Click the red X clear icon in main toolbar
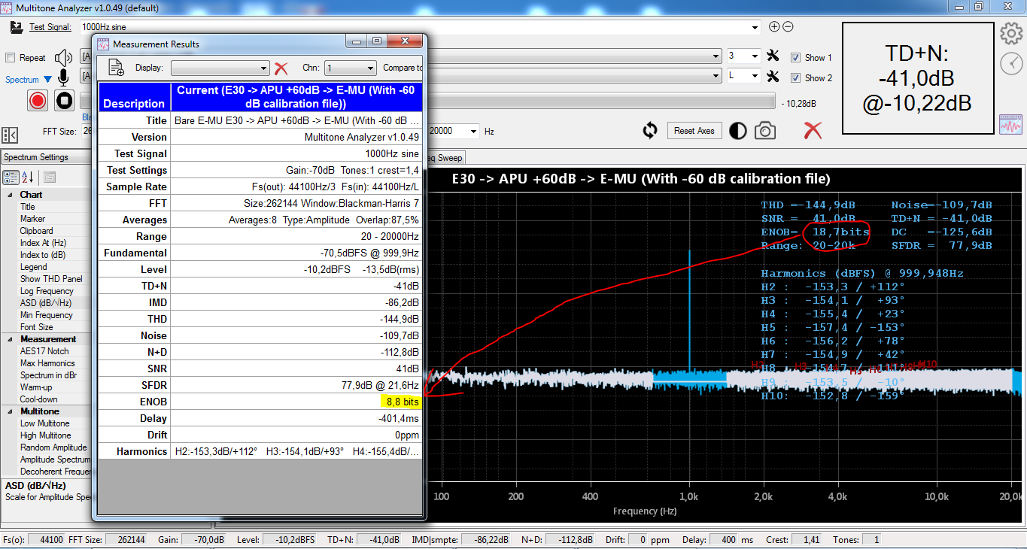 pos(813,131)
